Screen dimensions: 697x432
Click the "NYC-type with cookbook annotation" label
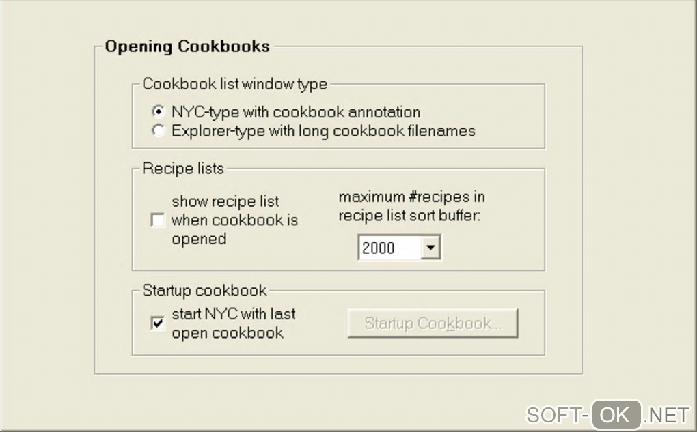pyautogui.click(x=295, y=111)
